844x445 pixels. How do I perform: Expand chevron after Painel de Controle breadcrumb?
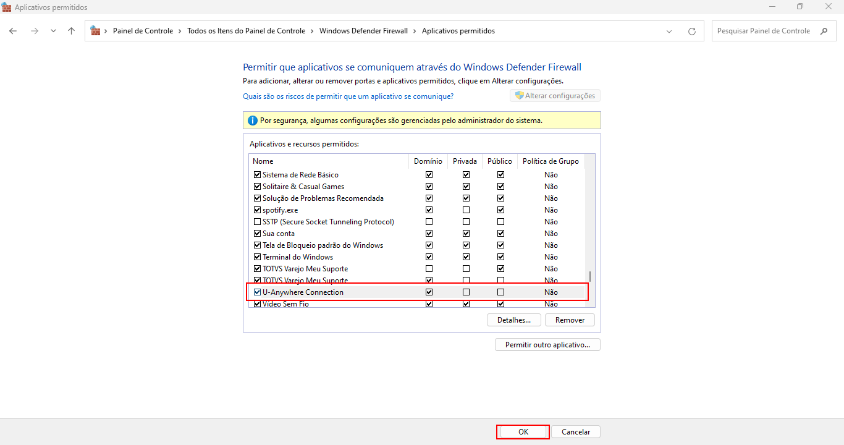(180, 31)
